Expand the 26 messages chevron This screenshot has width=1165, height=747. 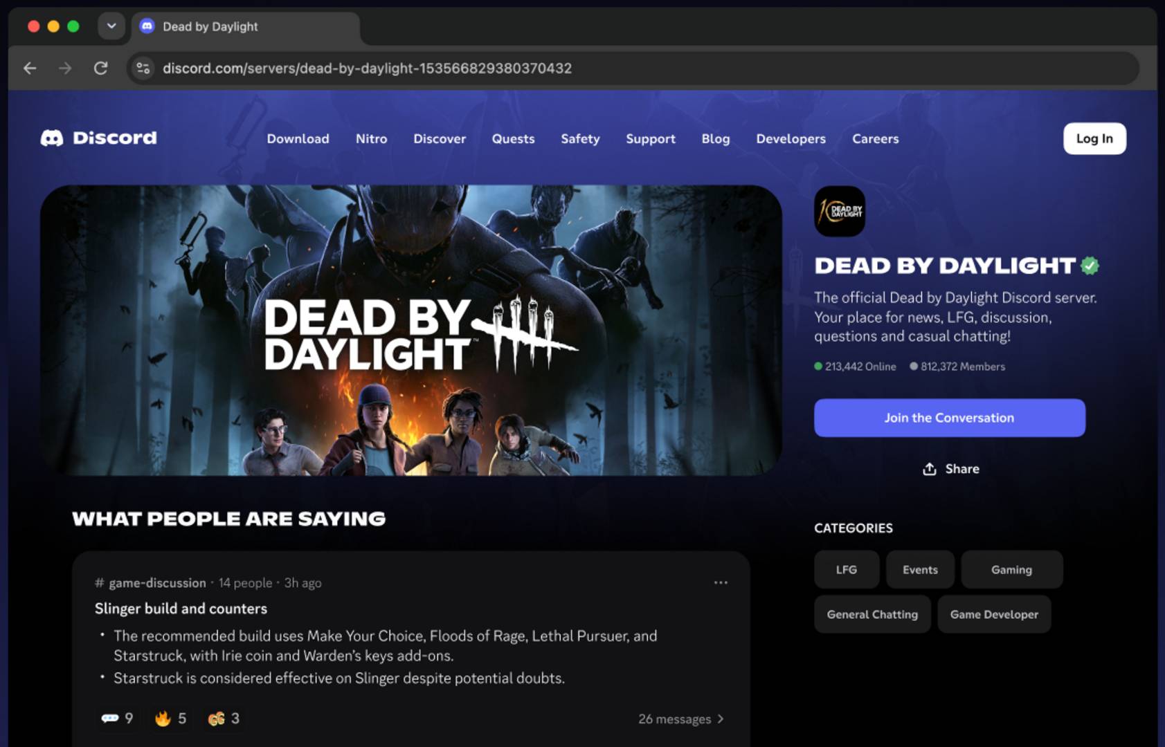tap(721, 719)
